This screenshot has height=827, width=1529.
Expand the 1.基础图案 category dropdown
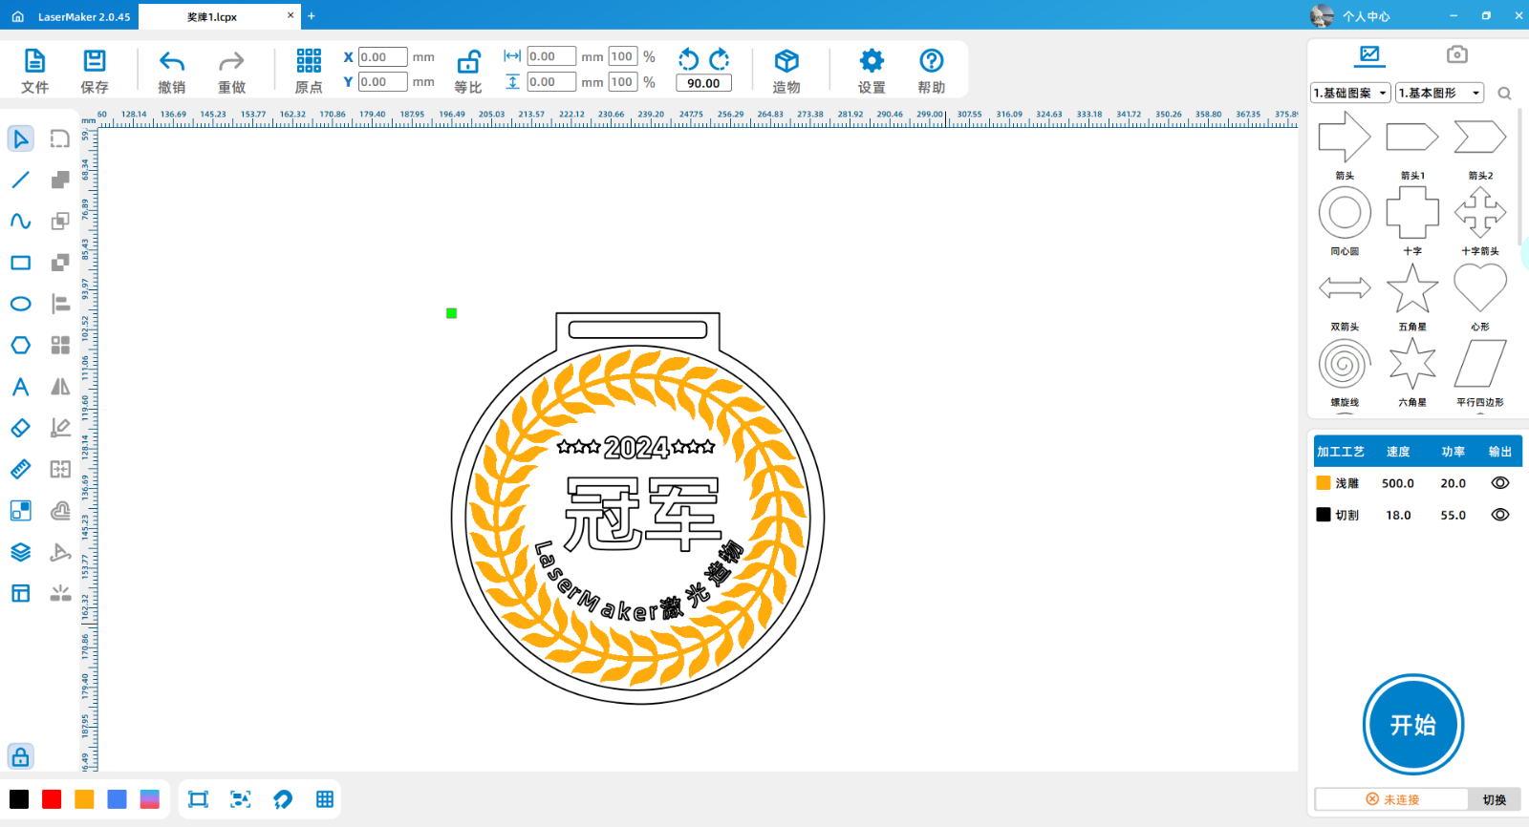coord(1350,93)
